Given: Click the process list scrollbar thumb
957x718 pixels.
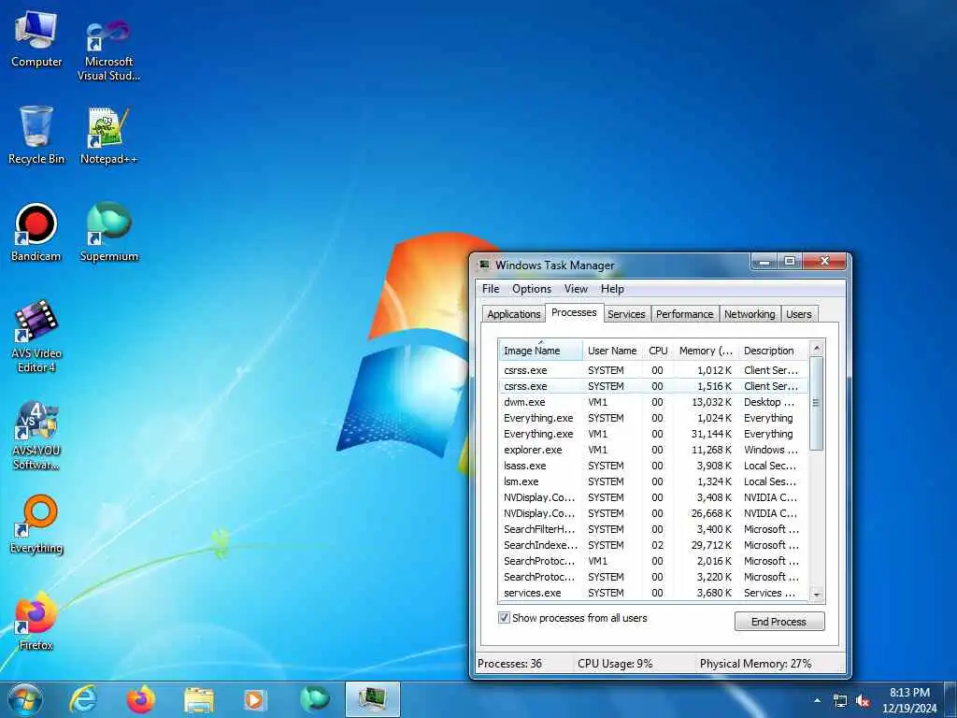Looking at the screenshot, I should coord(817,403).
